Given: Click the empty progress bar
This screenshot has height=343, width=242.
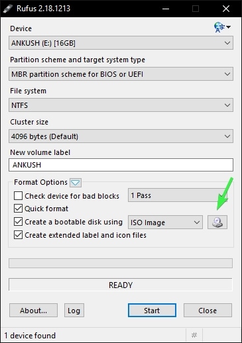Looking at the screenshot, I should point(121,263).
